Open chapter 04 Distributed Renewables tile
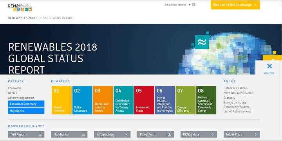Screen dimensions: 282x141 point(123,100)
